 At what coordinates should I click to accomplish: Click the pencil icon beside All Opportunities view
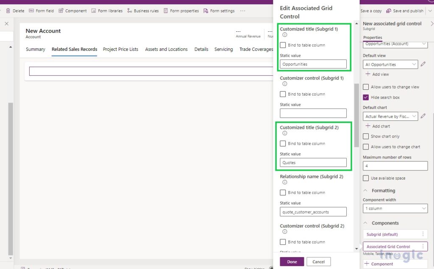423,64
